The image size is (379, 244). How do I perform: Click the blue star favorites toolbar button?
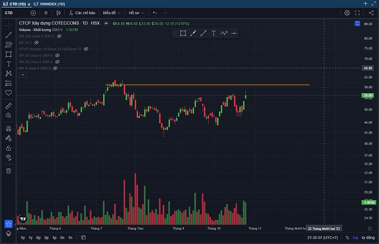[x=8, y=224]
